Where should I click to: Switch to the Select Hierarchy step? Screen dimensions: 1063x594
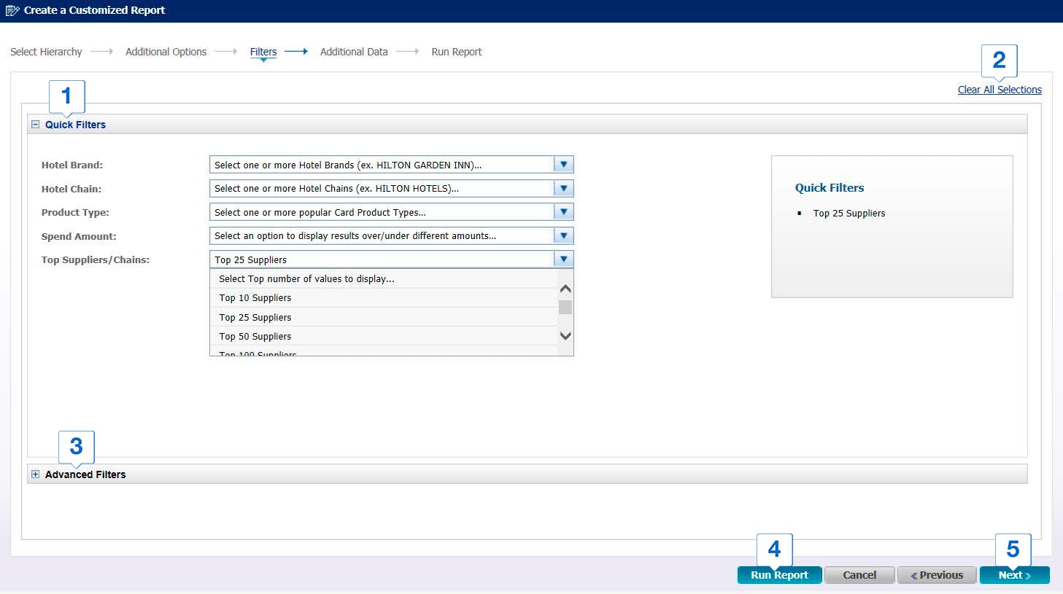click(46, 52)
